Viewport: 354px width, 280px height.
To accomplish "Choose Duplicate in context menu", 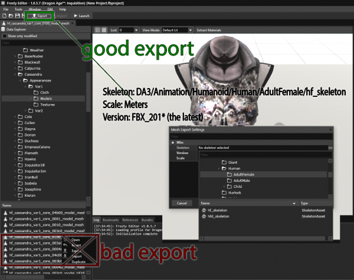I will point(78,262).
